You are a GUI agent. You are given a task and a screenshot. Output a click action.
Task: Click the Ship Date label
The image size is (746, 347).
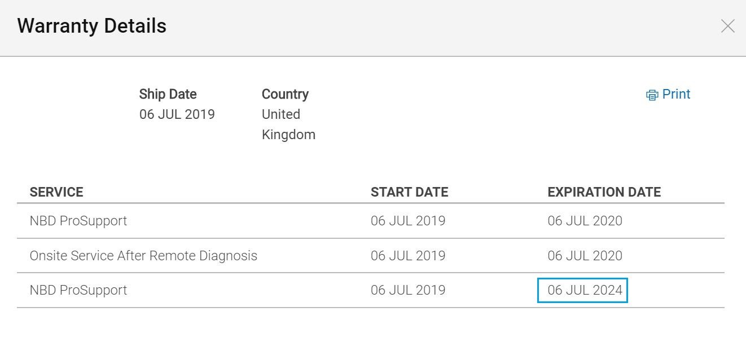(168, 94)
